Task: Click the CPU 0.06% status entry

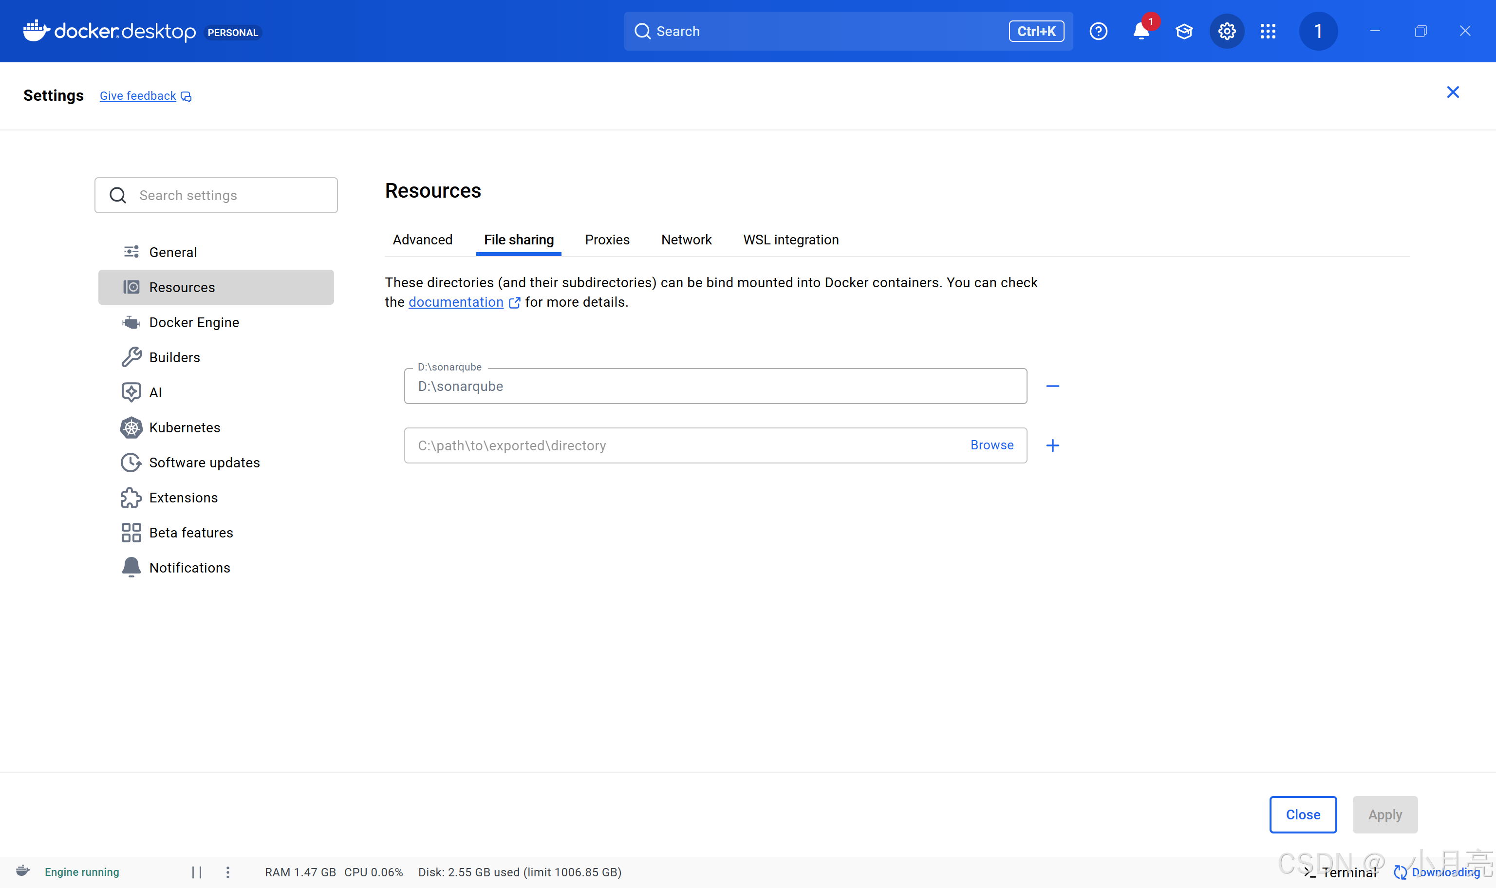Action: [x=374, y=872]
